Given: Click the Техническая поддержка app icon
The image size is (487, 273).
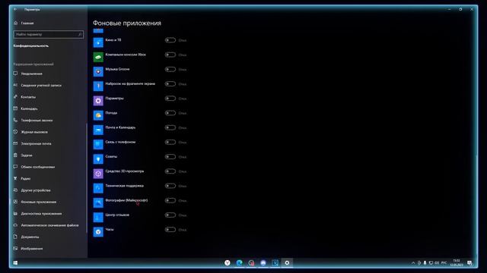Looking at the screenshot, I should 98,188.
